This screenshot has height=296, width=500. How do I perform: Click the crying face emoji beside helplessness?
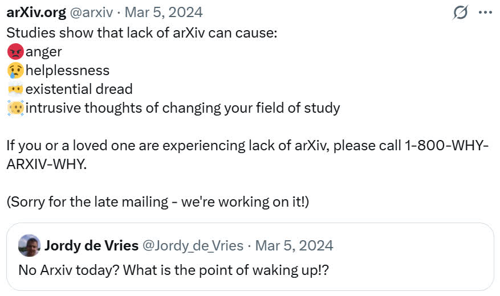pyautogui.click(x=15, y=71)
